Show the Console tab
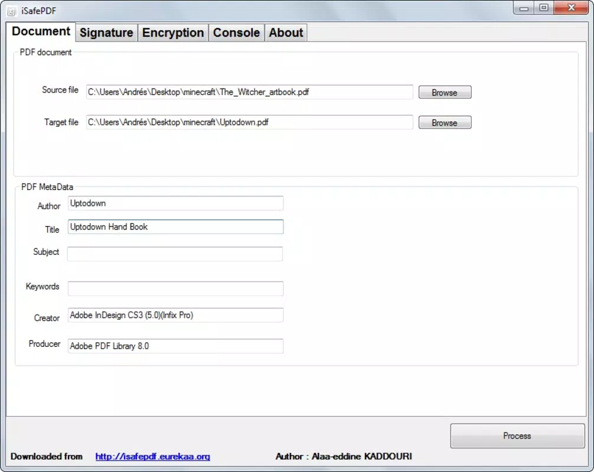Image resolution: width=594 pixels, height=472 pixels. (236, 33)
